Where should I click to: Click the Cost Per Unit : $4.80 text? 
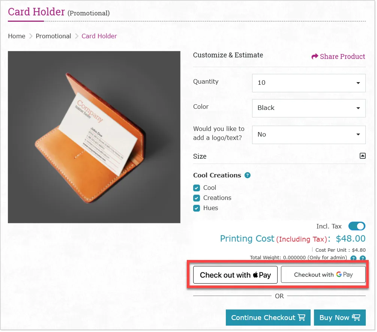(x=341, y=251)
